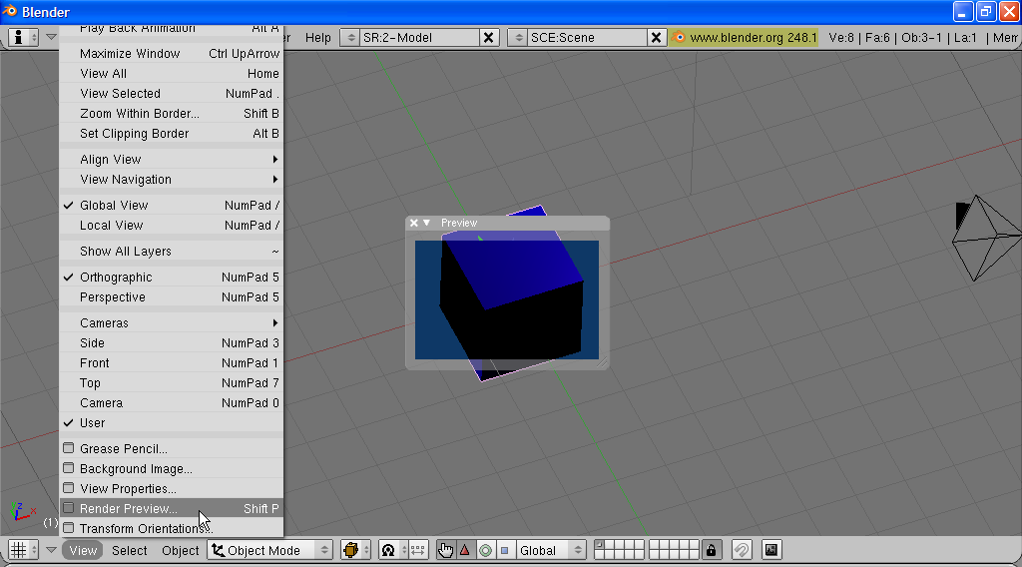The height and width of the screenshot is (567, 1022).
Task: Open the Object menu
Action: [181, 550]
